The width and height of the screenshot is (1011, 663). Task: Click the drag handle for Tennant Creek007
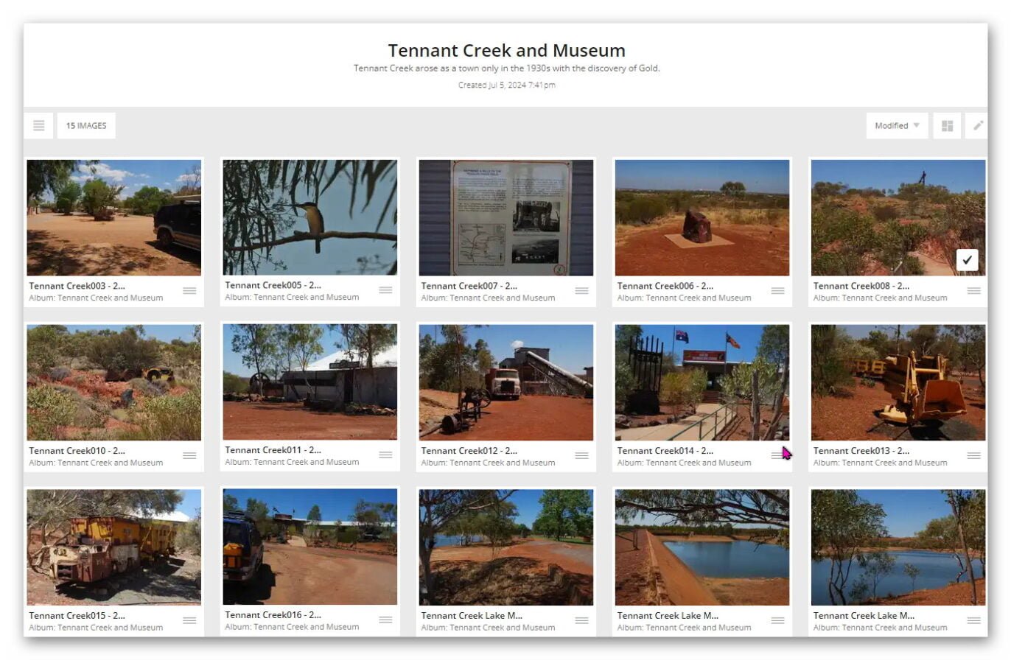coord(581,291)
